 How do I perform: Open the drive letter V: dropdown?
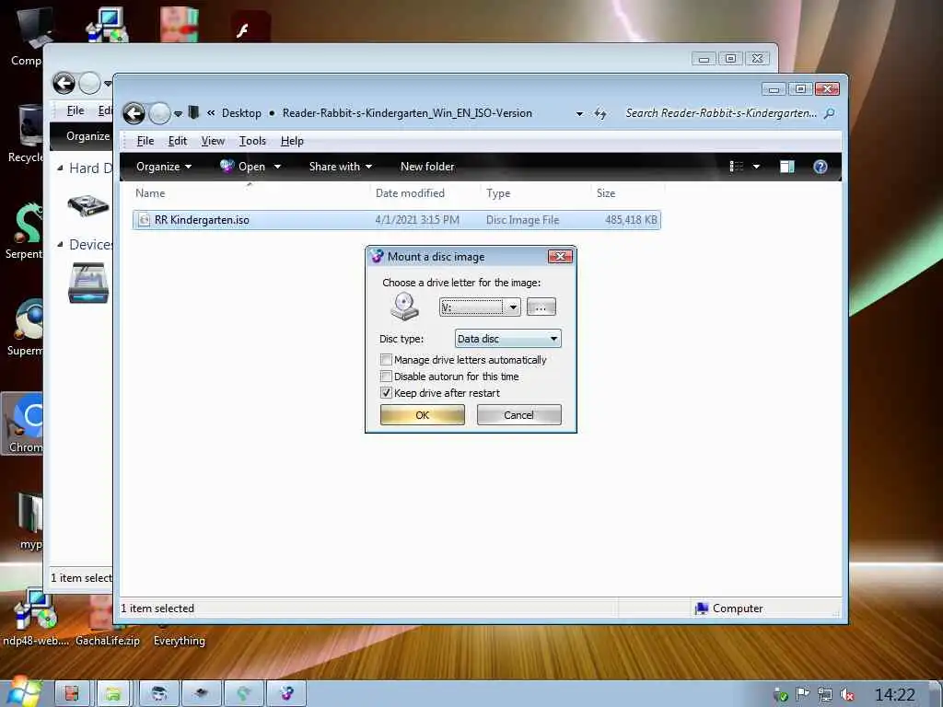click(x=512, y=307)
